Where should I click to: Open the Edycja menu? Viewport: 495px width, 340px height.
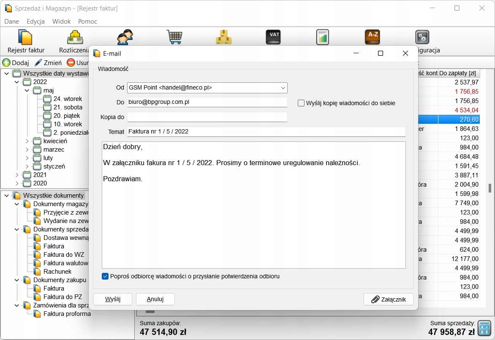tap(35, 22)
